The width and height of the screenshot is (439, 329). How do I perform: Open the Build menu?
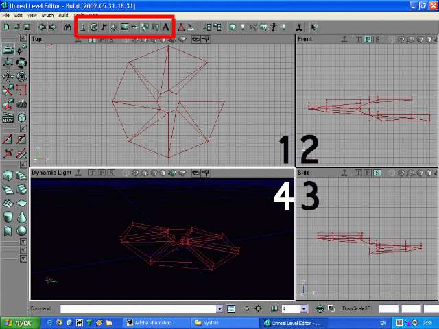coord(63,16)
